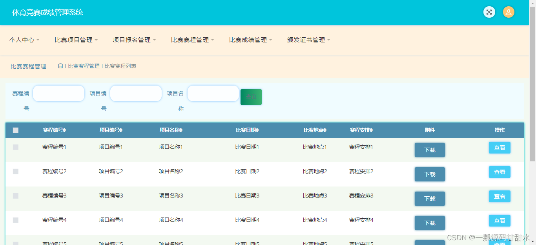The width and height of the screenshot is (536, 245).
Task: Click 查看 button for 赛程编号2
Action: [500, 172]
